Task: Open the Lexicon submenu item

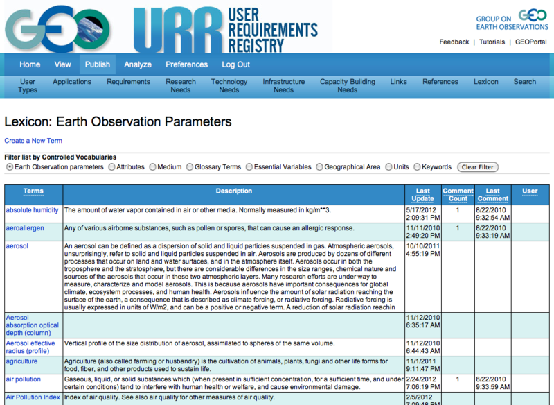Action: (485, 82)
